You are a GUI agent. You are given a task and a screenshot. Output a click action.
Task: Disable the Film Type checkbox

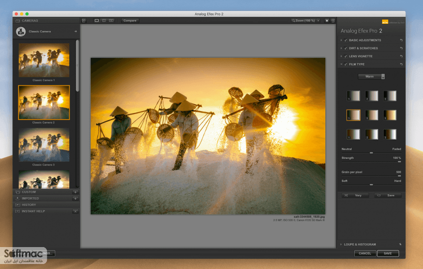346,64
